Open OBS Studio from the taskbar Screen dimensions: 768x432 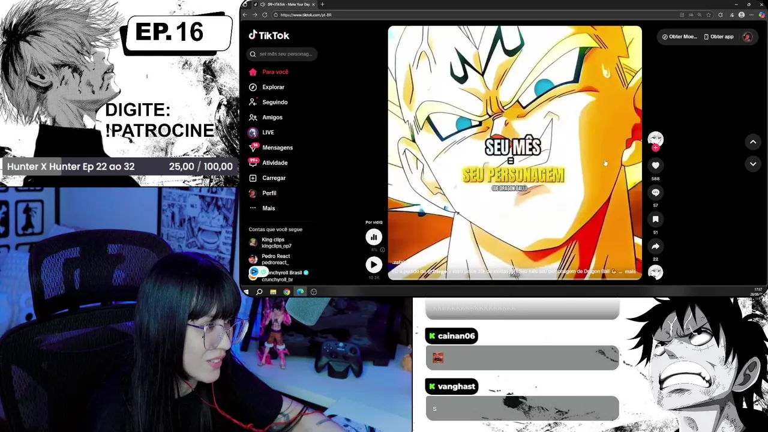point(314,292)
